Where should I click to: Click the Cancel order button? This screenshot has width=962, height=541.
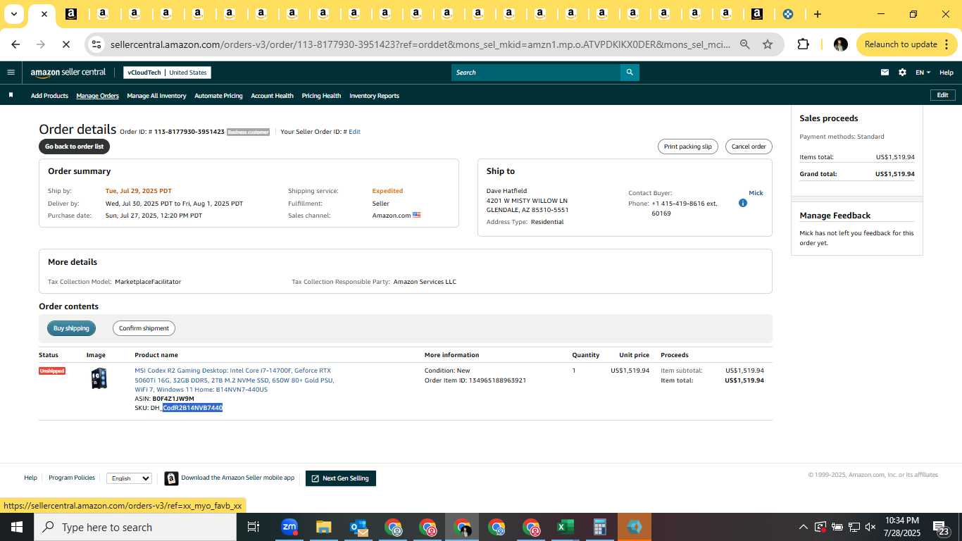click(749, 147)
